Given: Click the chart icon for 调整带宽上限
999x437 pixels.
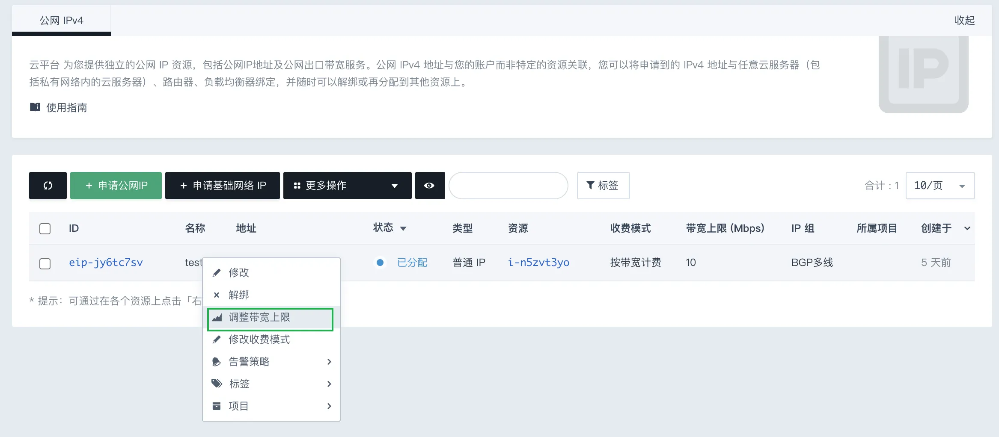Looking at the screenshot, I should click(217, 317).
